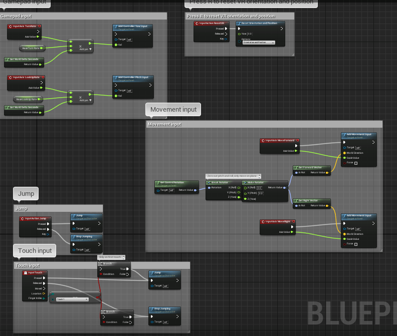Select the Movement input comment header
Viewport: 397px width, 336px height.
point(264,124)
